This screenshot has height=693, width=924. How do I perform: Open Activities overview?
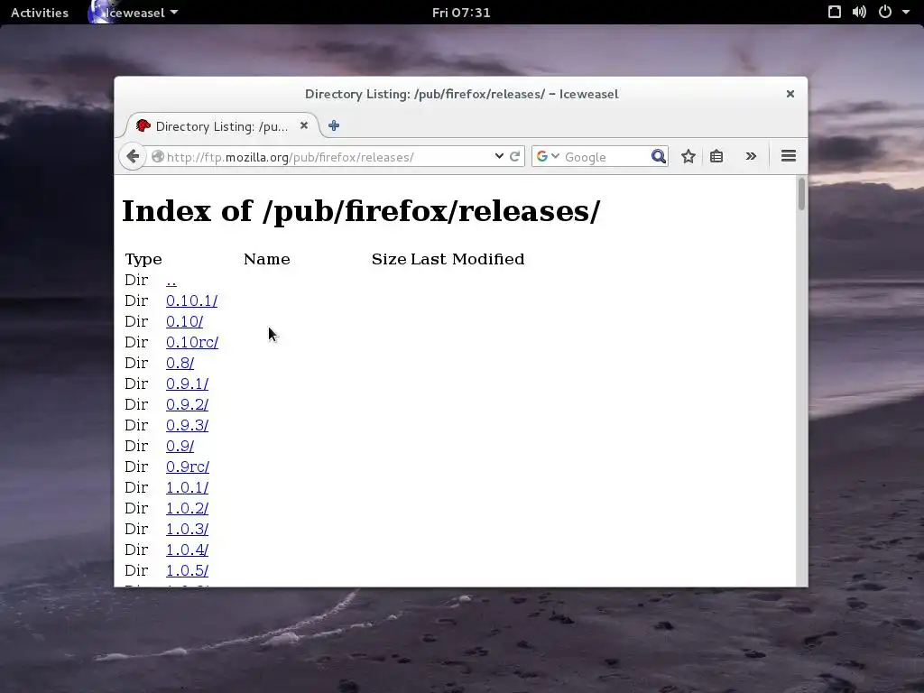[40, 13]
